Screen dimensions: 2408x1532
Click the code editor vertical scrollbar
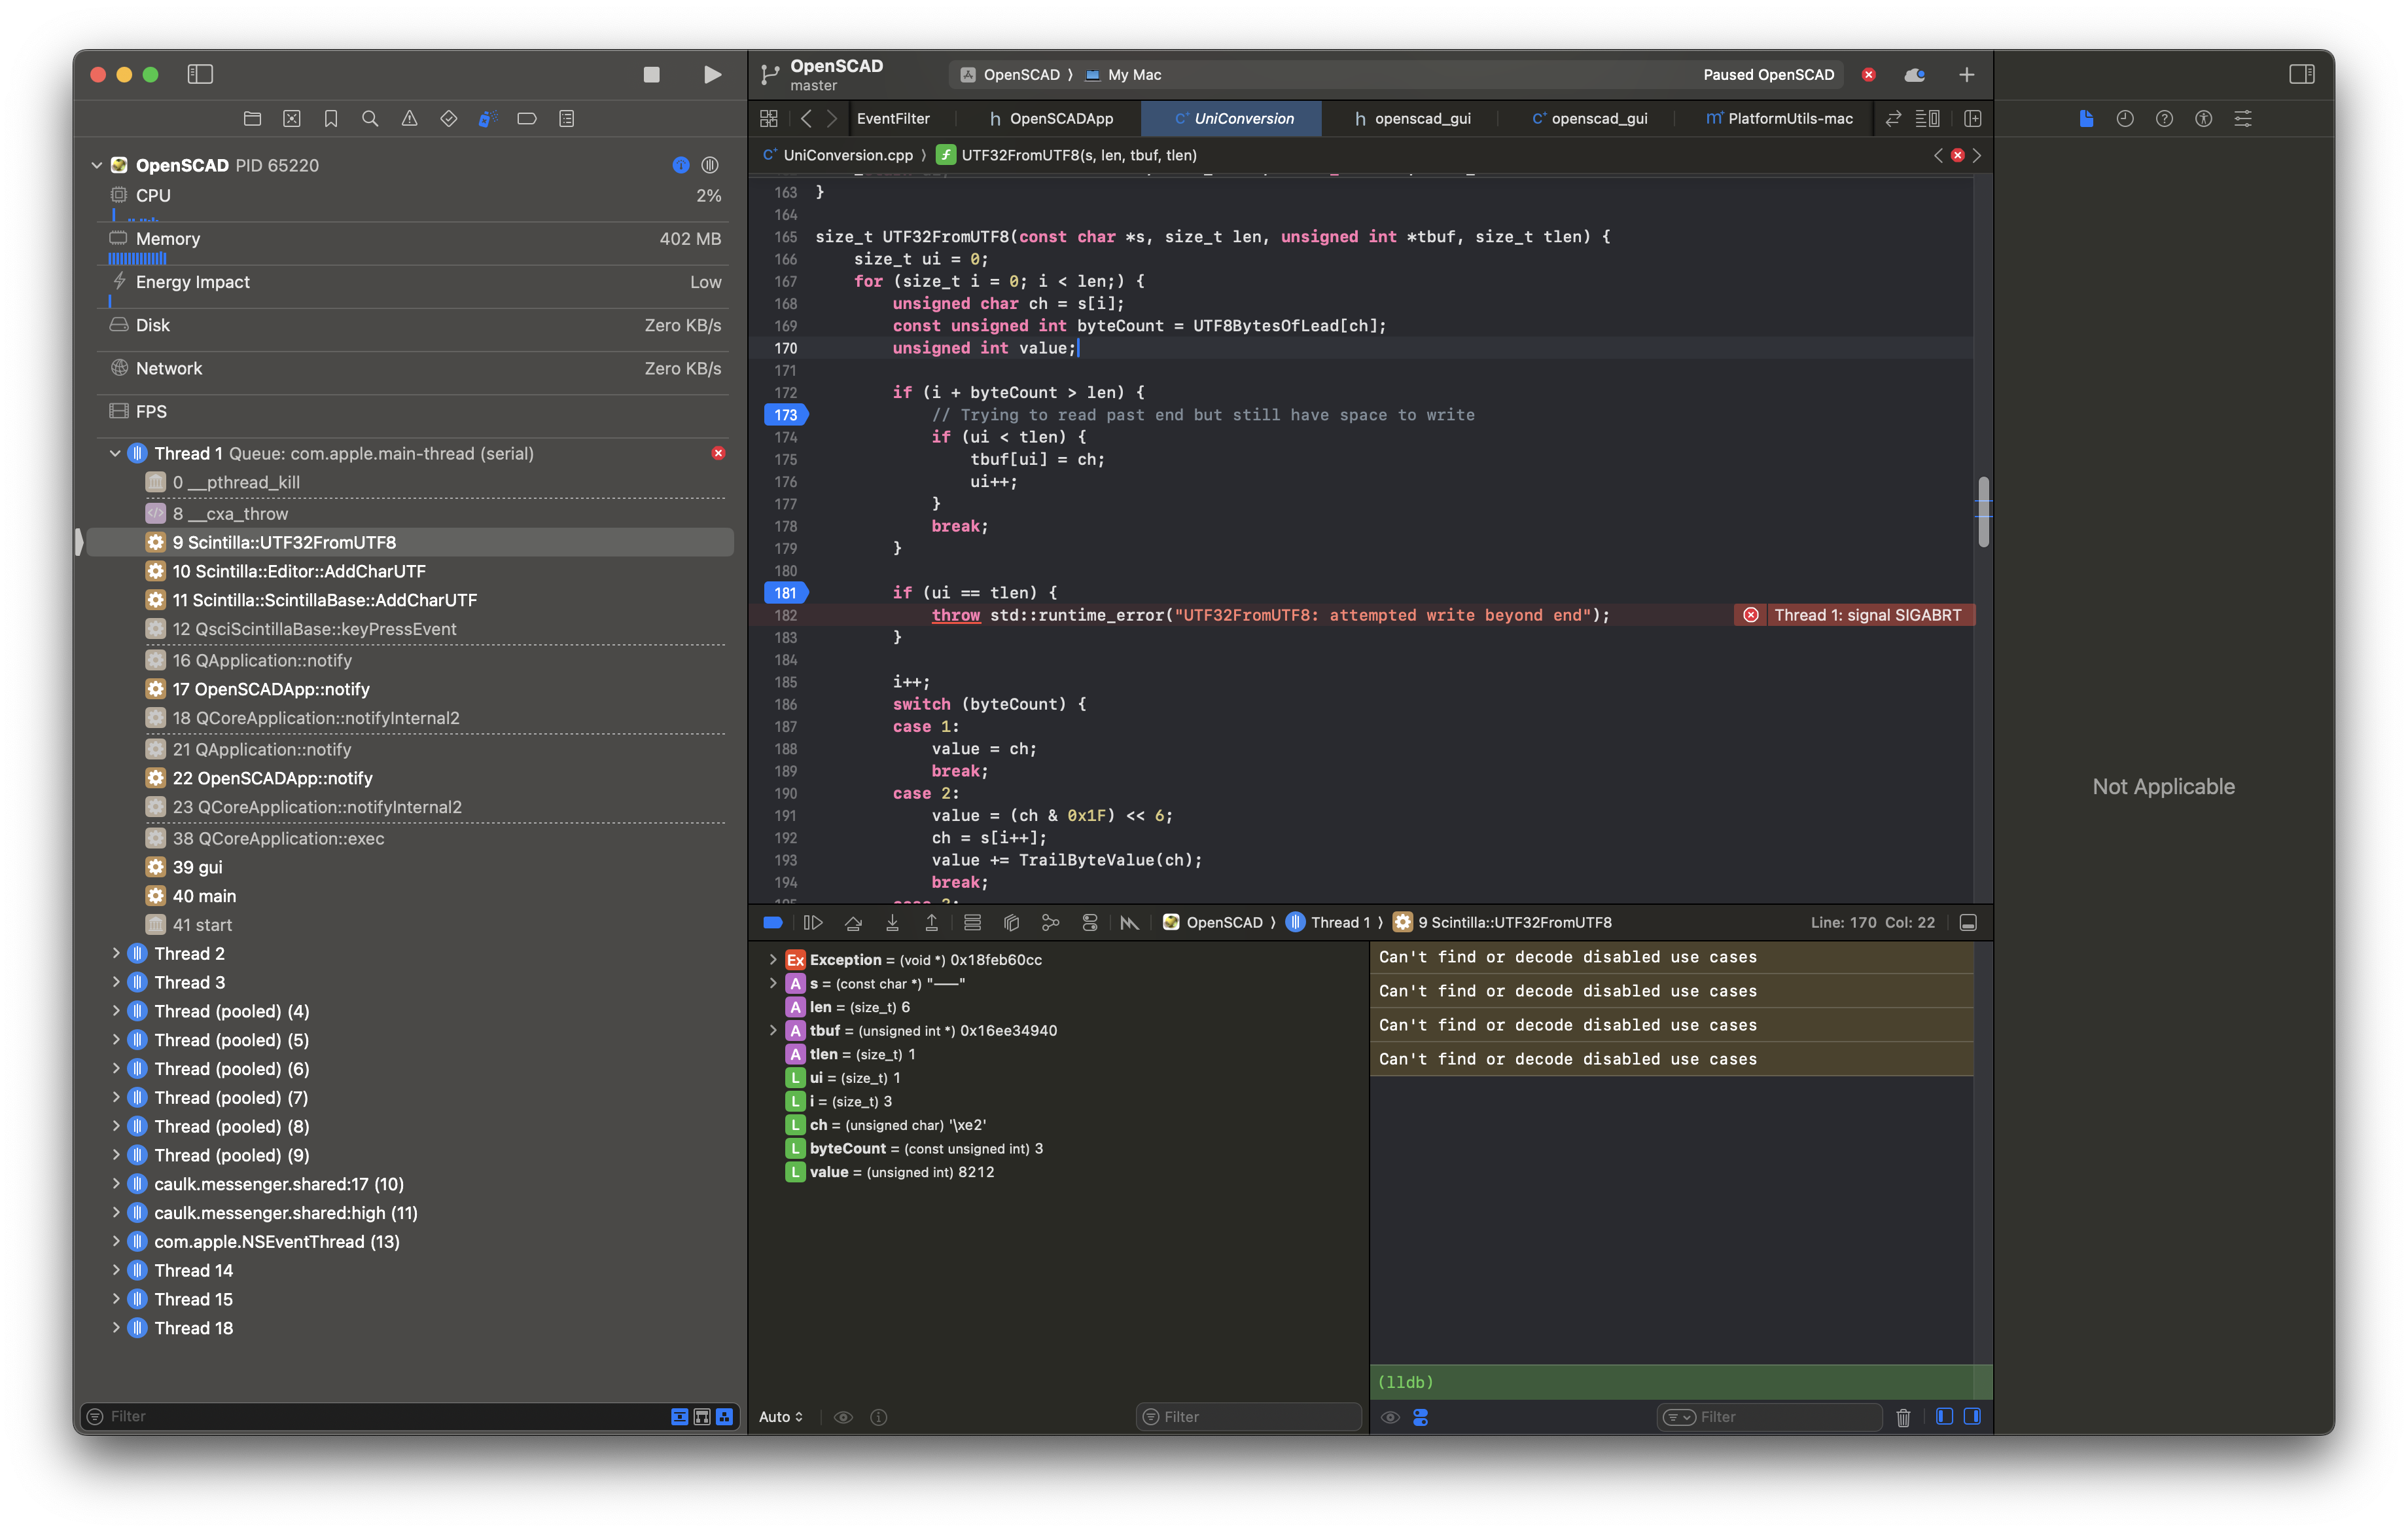point(1983,513)
